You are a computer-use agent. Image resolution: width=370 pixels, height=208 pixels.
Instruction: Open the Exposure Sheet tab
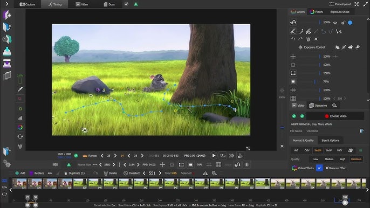[x=340, y=12]
